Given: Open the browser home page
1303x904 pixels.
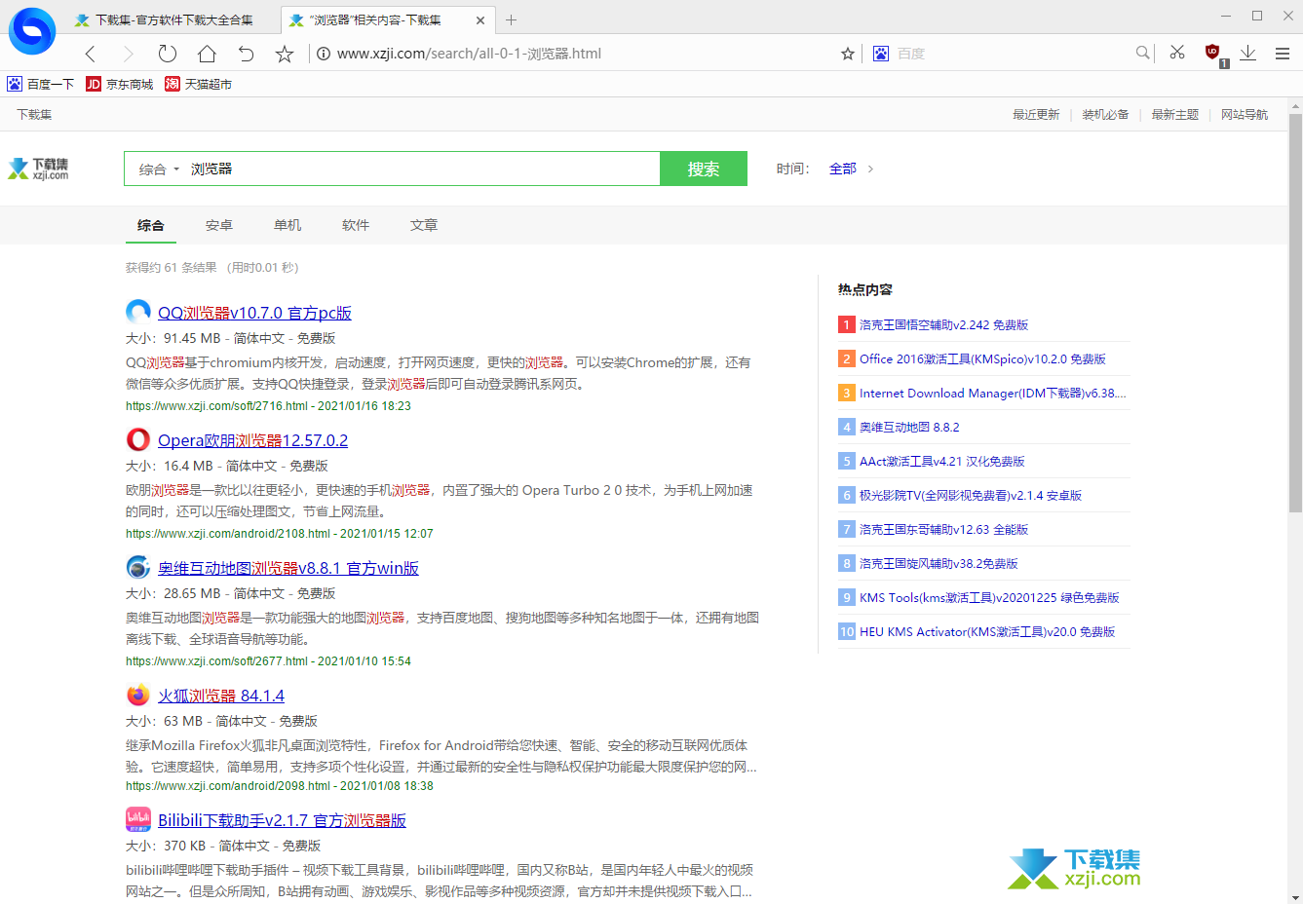Looking at the screenshot, I should [x=207, y=54].
